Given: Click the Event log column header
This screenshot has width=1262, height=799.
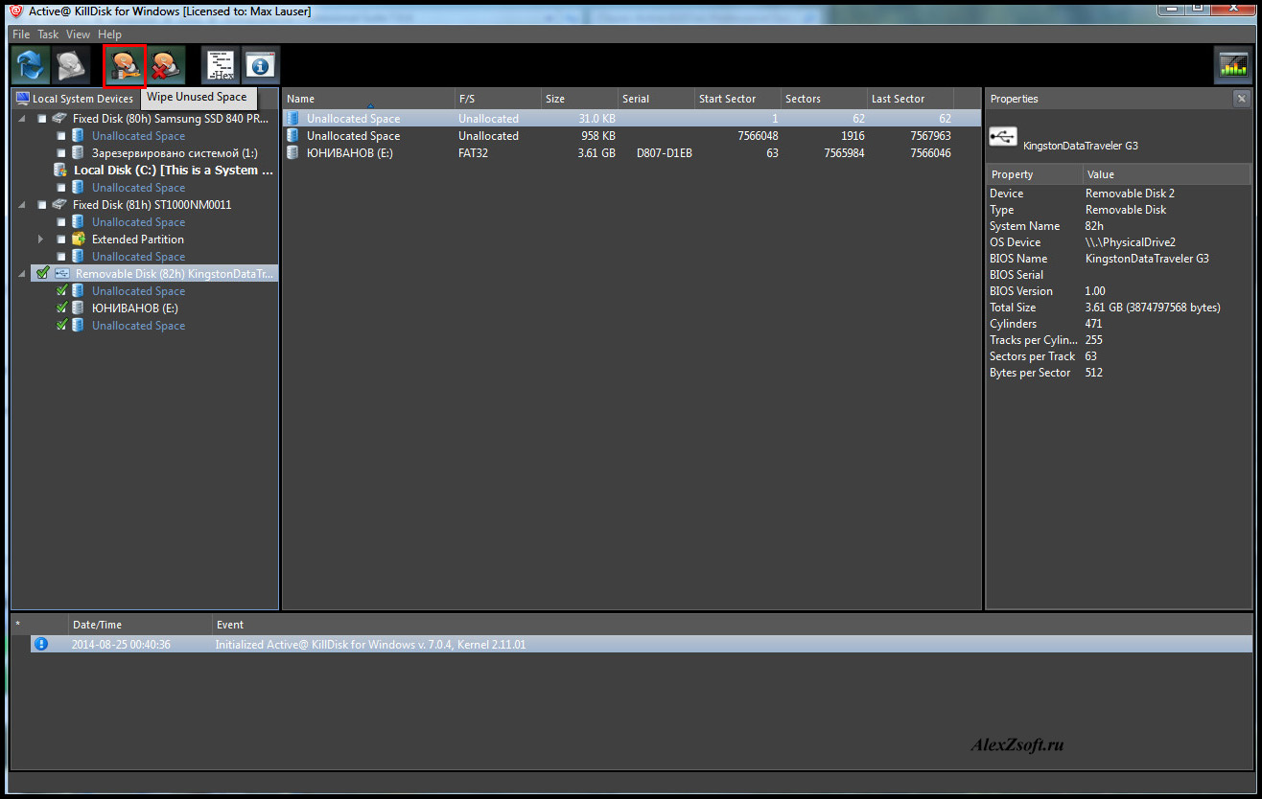Looking at the screenshot, I should coord(732,625).
